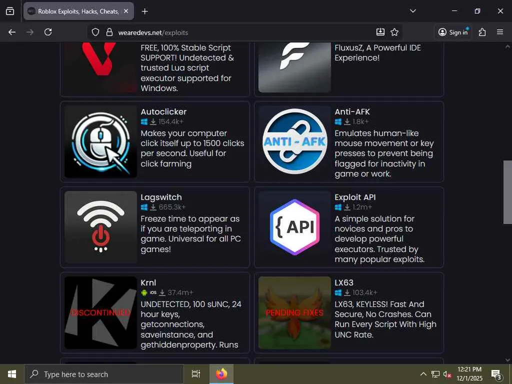Click the 'FluxusZ, A Powerful IDE Experience!' text
This screenshot has width=512, height=384.
pyautogui.click(x=378, y=52)
